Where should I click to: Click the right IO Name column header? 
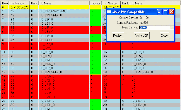155,3
